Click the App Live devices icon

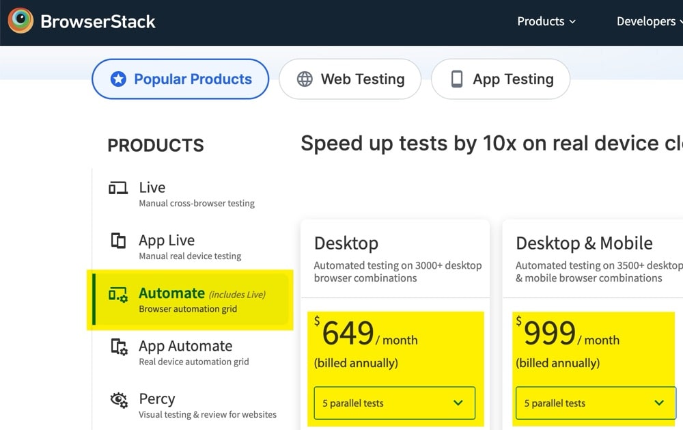(118, 241)
